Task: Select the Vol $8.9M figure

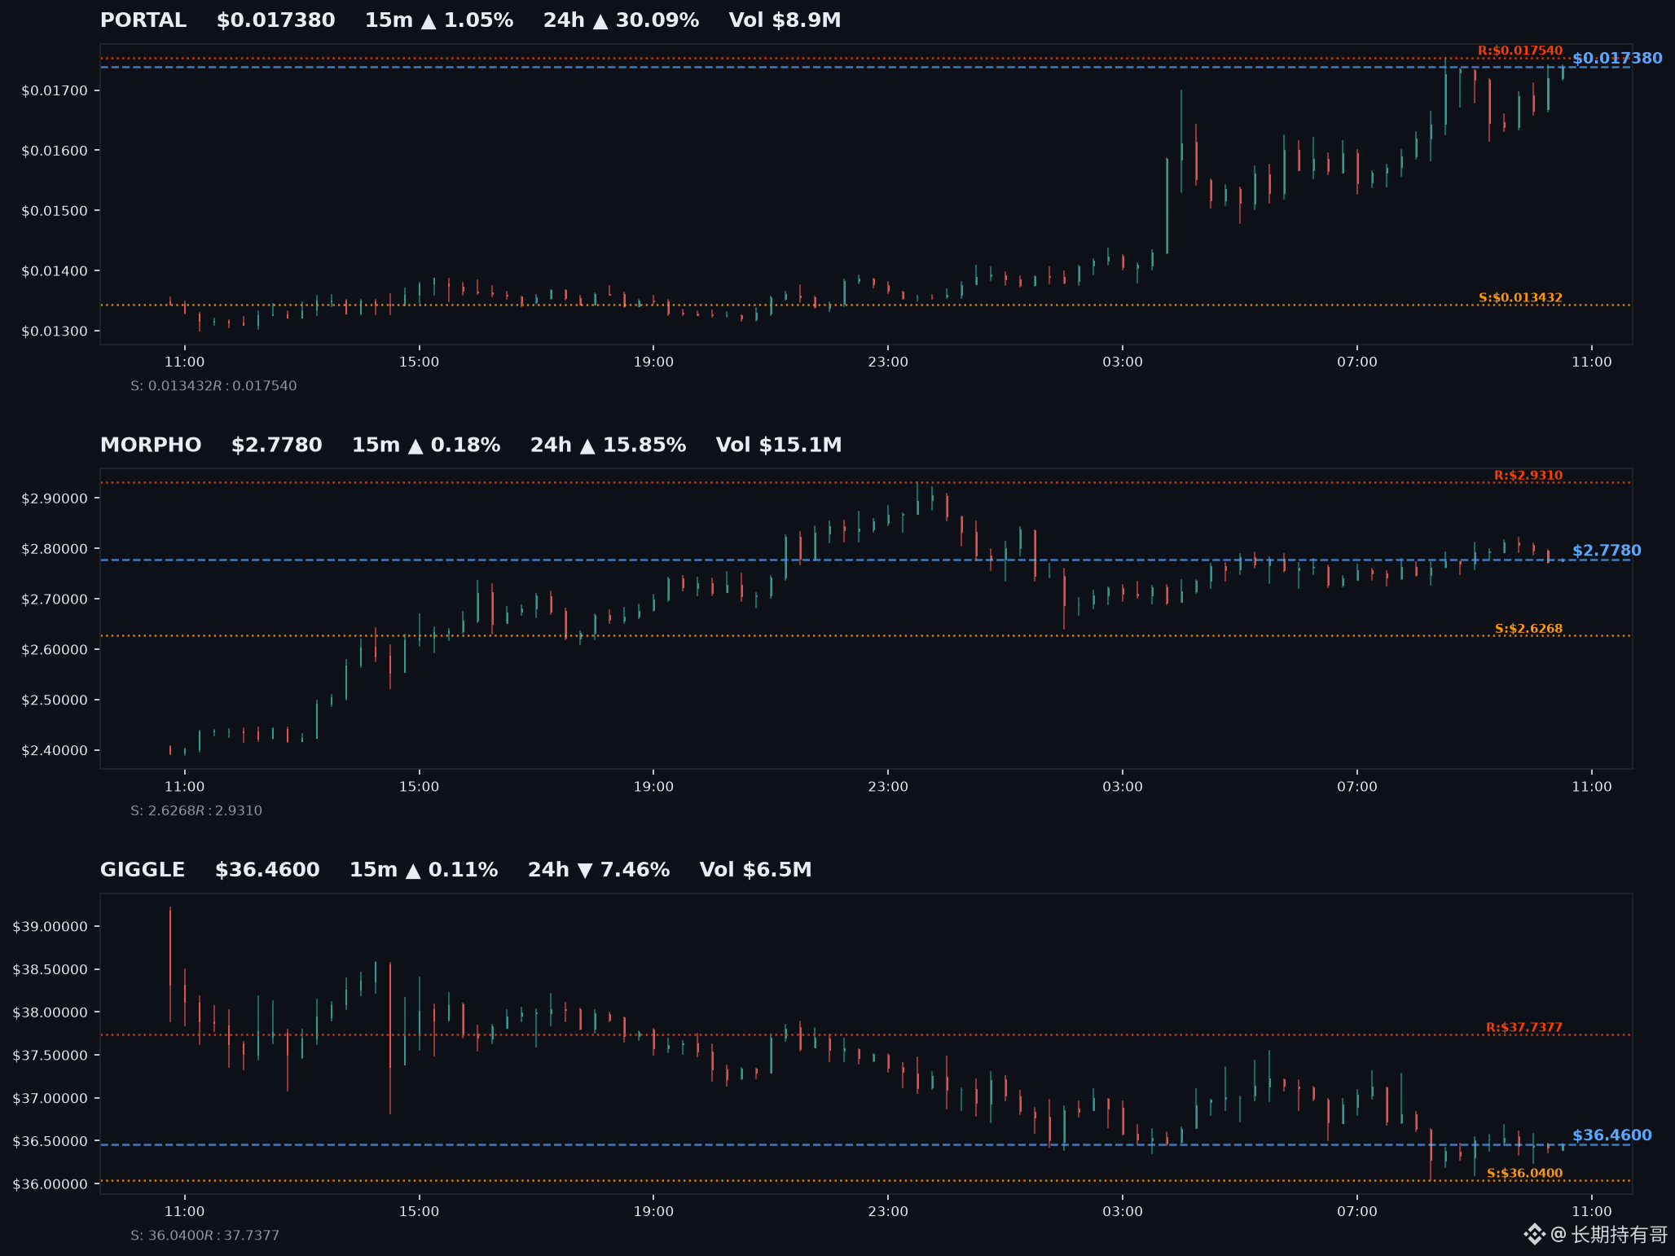Action: pyautogui.click(x=785, y=20)
